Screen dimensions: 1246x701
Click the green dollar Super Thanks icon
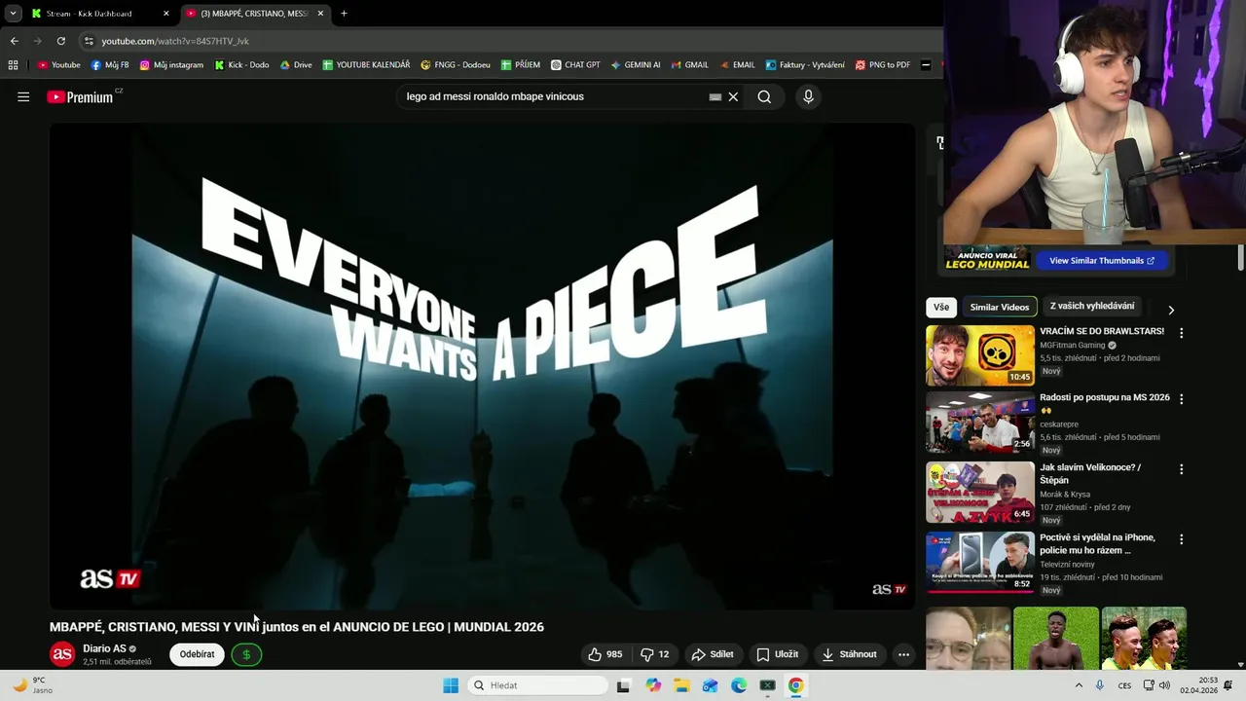point(246,654)
